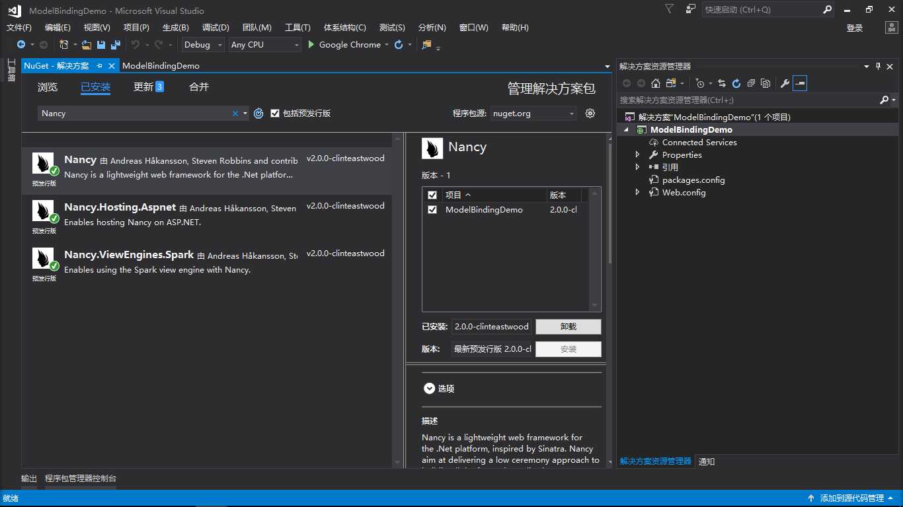Viewport: 903px width, 507px height.
Task: Click the New Project toolbar icon
Action: 63,45
